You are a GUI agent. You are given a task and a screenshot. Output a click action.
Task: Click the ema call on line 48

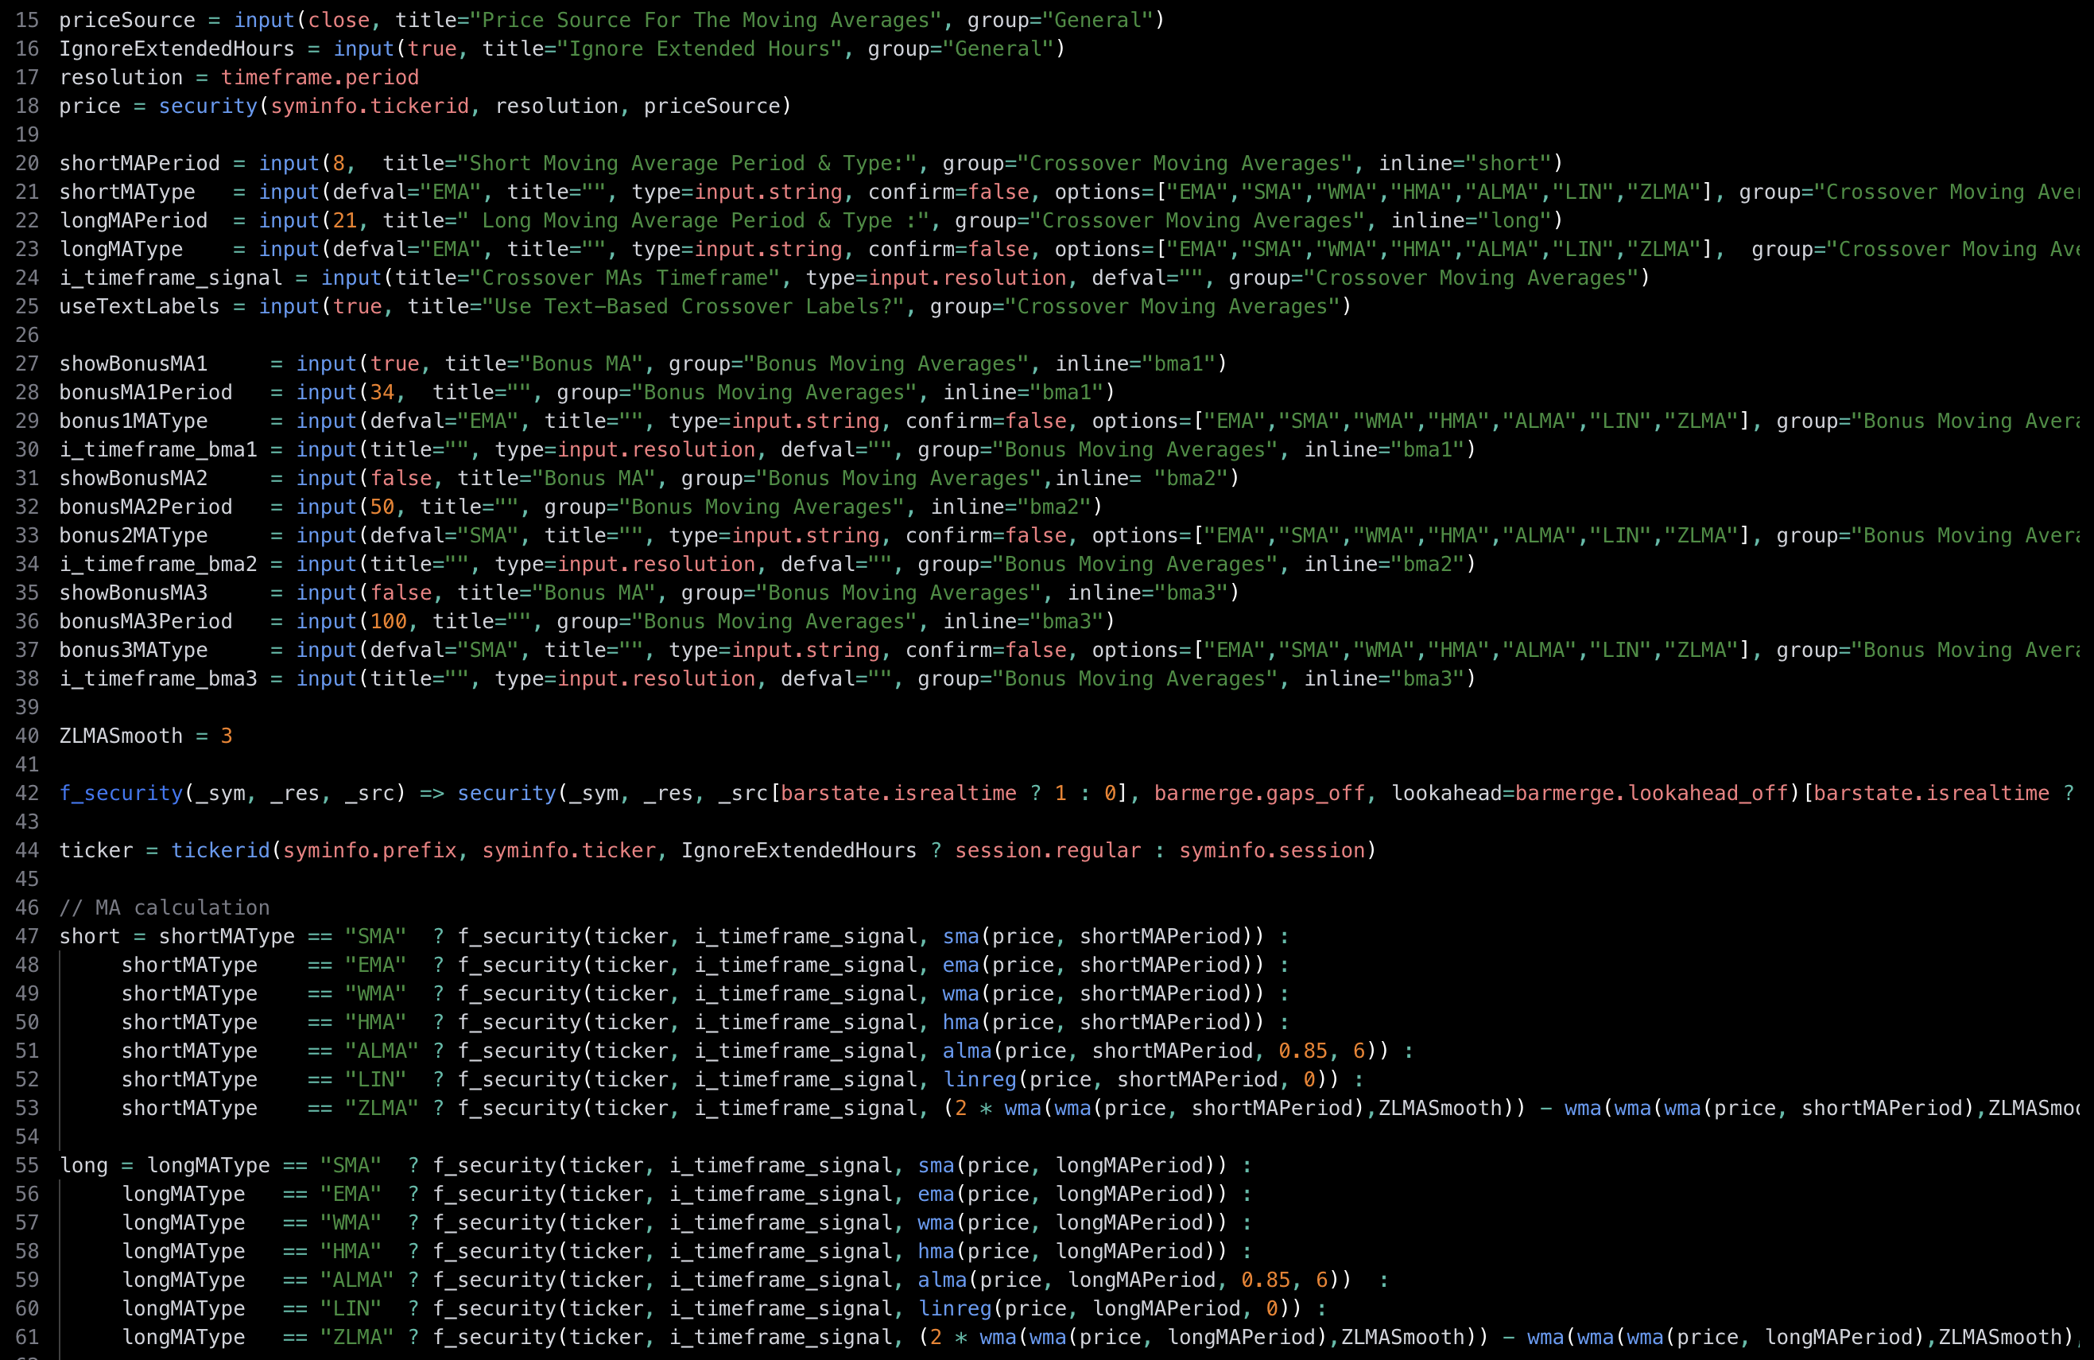coord(961,965)
